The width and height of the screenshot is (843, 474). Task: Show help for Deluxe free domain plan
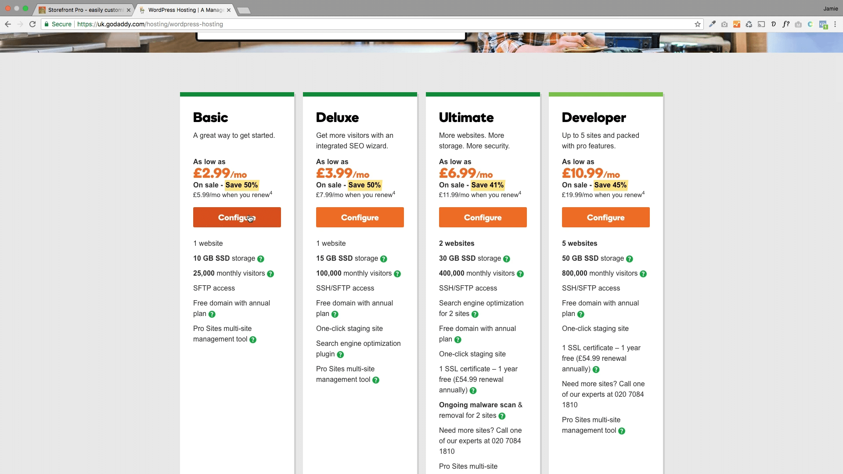(335, 314)
